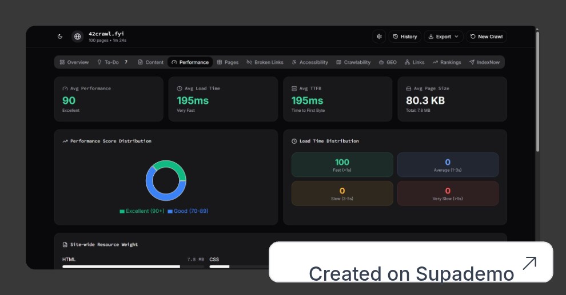This screenshot has width=566, height=295.
Task: View the Accessibility tab
Action: [x=310, y=62]
